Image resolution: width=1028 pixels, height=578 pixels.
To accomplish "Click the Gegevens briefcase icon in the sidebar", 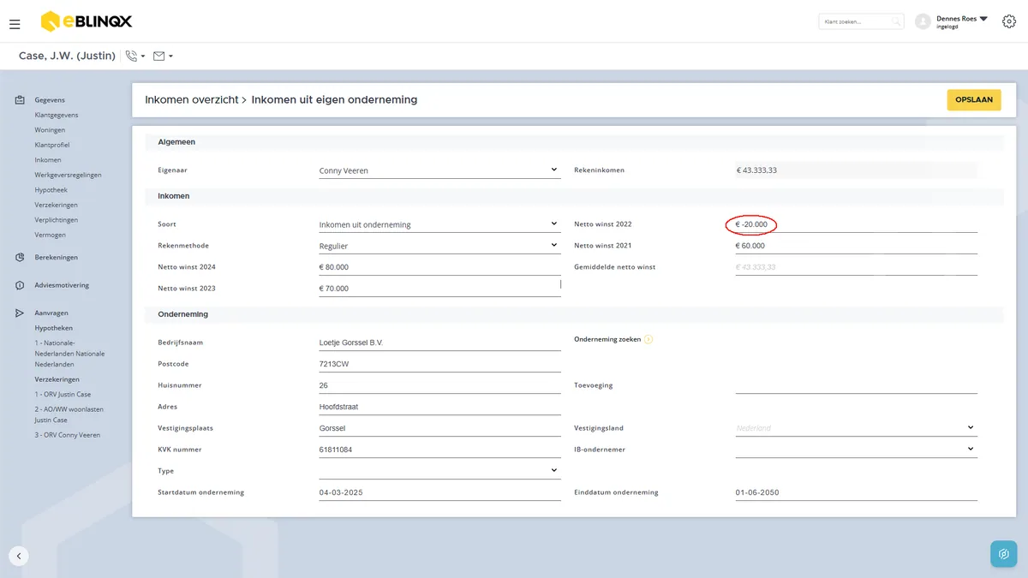I will pos(20,100).
